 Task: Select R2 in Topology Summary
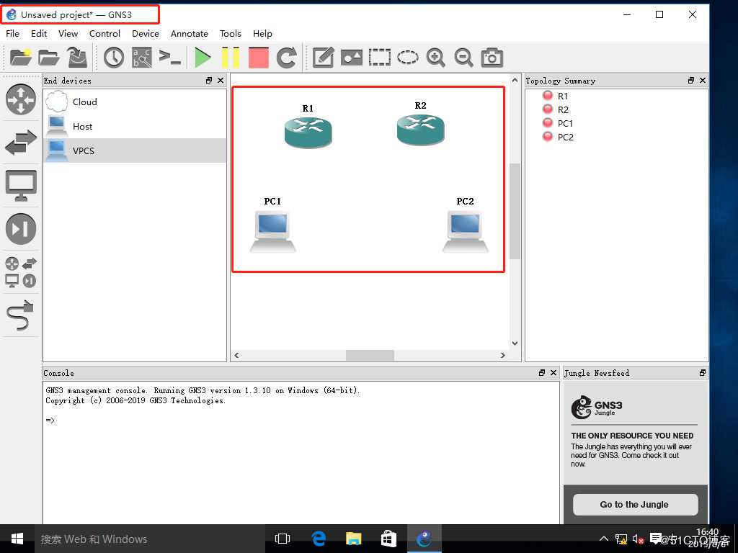click(562, 109)
